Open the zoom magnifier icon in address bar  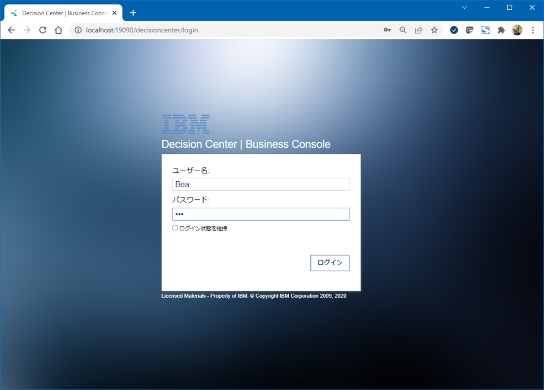click(x=403, y=30)
